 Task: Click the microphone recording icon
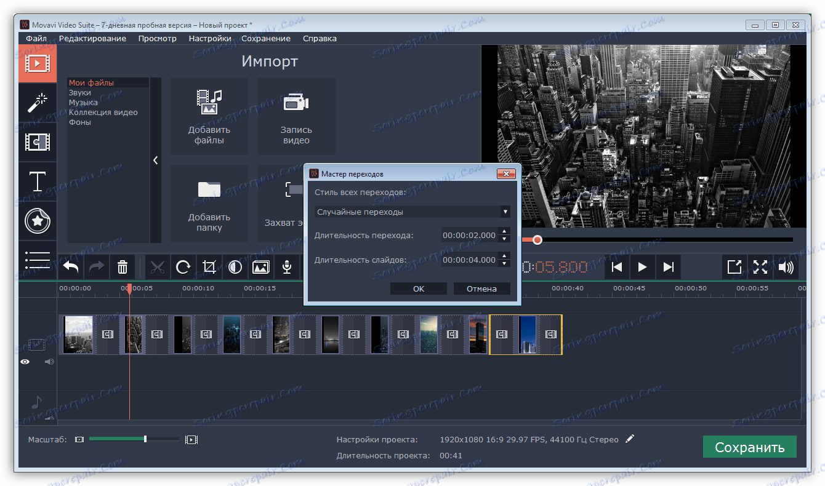click(287, 267)
